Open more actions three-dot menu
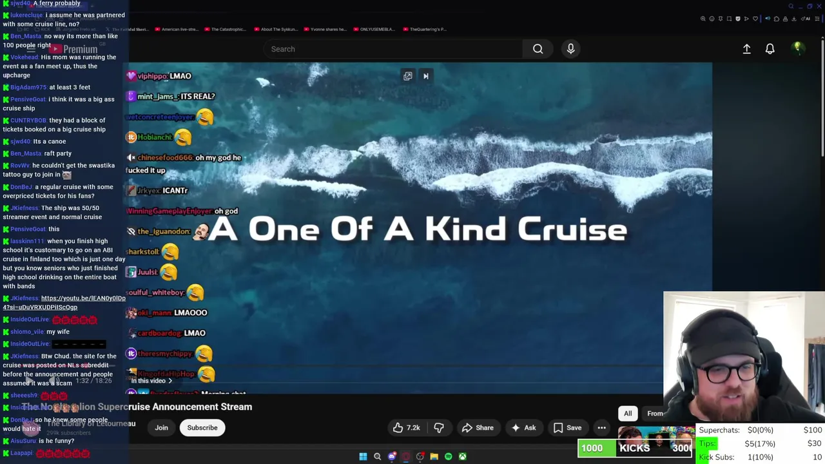 click(601, 428)
